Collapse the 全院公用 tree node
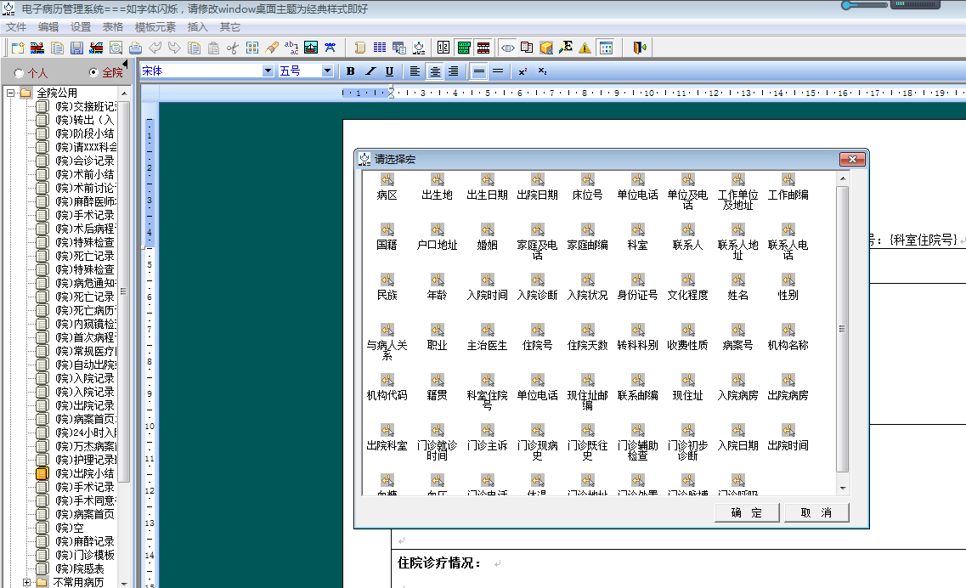966x588 pixels. 11,93
